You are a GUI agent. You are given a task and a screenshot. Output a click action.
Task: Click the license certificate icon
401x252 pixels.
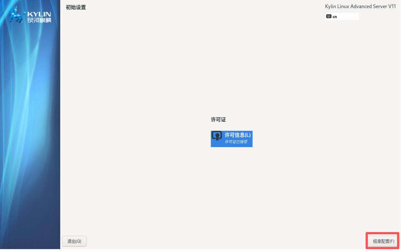coord(217,136)
